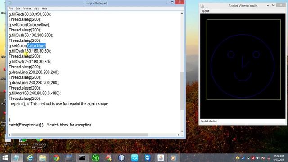Viewport: 288px width, 162px height.
Task: Click Notepad vertical scrollbar down arrow
Action: [182, 131]
